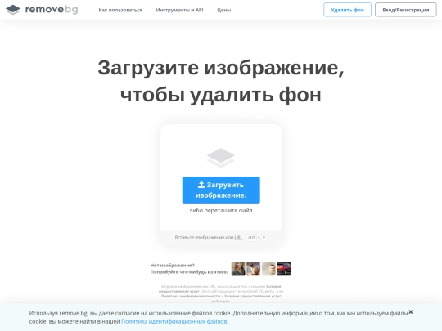Image resolution: width=442 pixels, height=331 pixels.
Task: Close the cookie consent banner
Action: (x=411, y=311)
